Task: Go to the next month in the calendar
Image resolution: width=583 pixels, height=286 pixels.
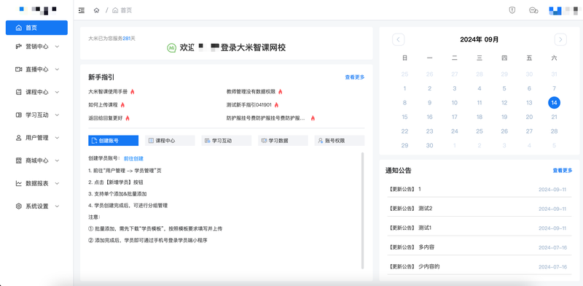Action: pos(560,39)
